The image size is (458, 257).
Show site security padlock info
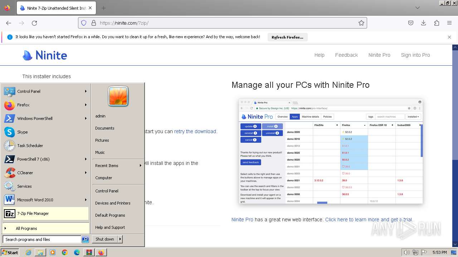coord(94,23)
